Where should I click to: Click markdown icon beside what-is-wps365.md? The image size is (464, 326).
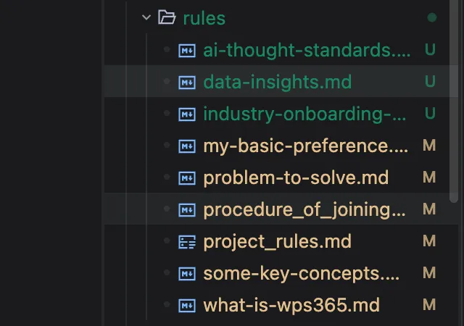coord(187,305)
